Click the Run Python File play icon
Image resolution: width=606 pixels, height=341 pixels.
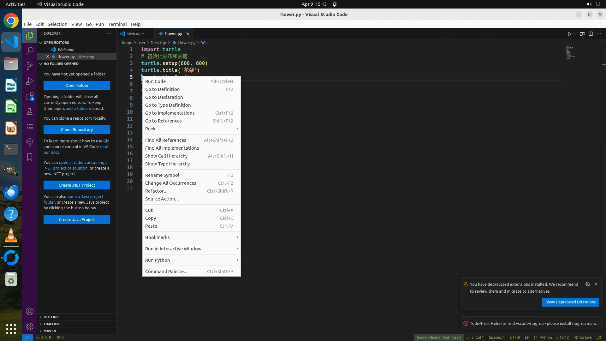coord(569,34)
